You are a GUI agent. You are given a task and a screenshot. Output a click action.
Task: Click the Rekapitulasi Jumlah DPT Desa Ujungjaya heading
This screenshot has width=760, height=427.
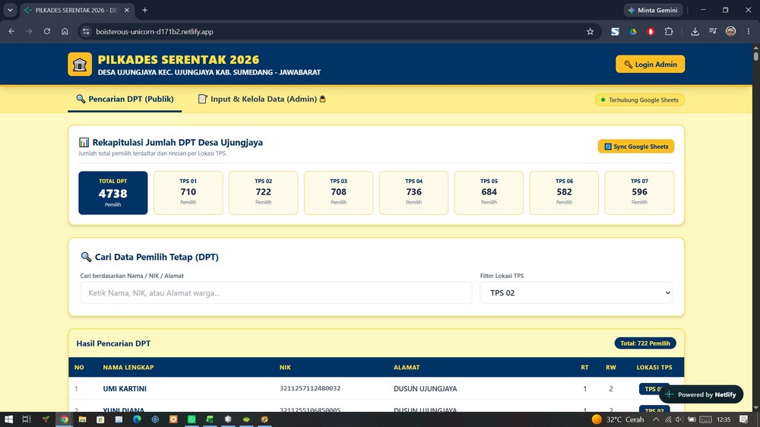[177, 143]
